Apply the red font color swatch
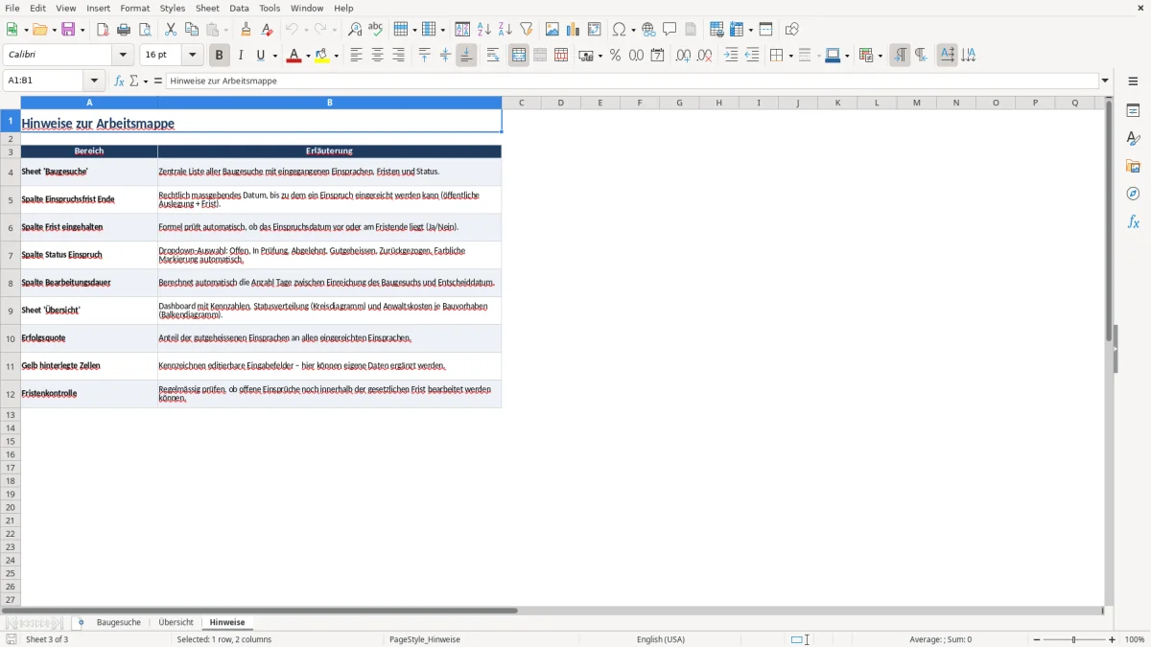The width and height of the screenshot is (1151, 647). (294, 56)
